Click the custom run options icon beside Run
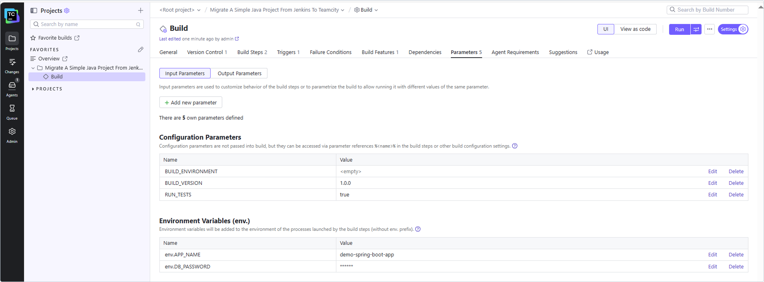This screenshot has width=764, height=282. click(696, 29)
